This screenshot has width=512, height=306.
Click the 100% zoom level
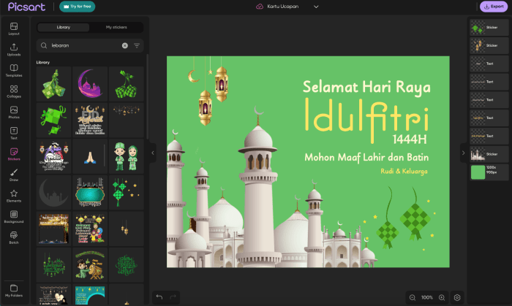tap(426, 297)
